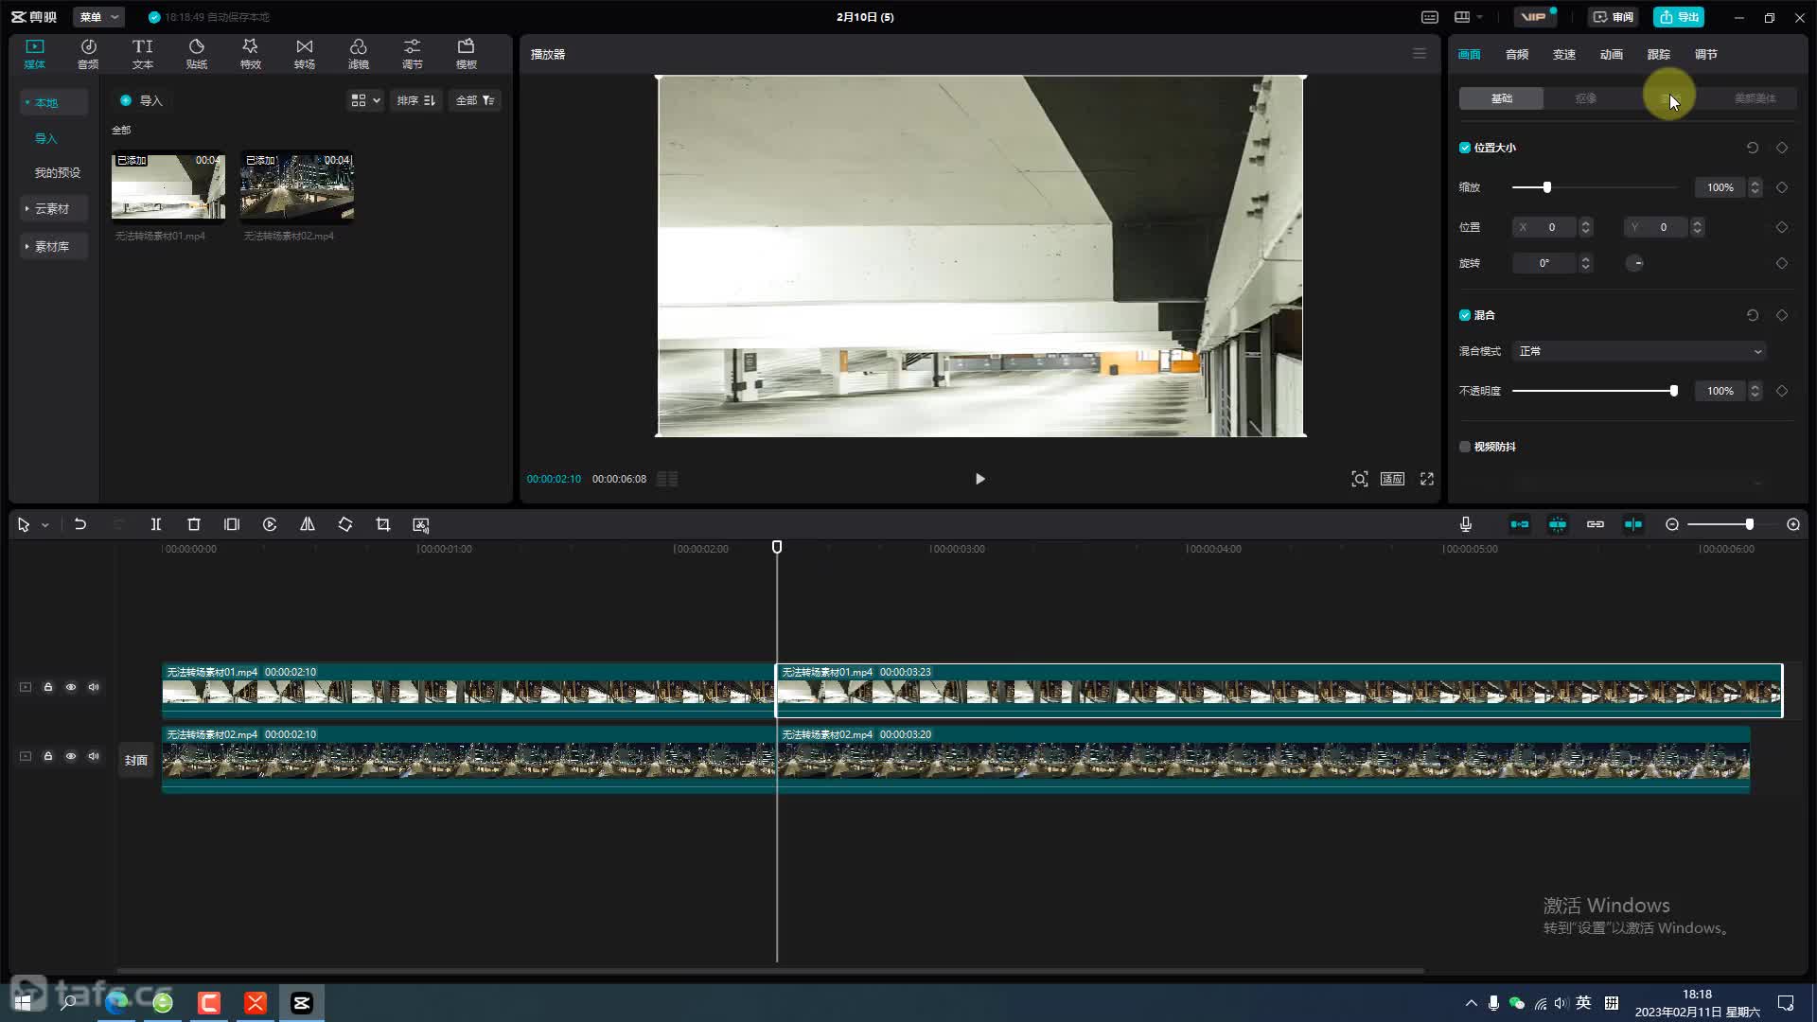The image size is (1817, 1022).
Task: Open the 滤镜 filters panel
Action: coord(359,54)
